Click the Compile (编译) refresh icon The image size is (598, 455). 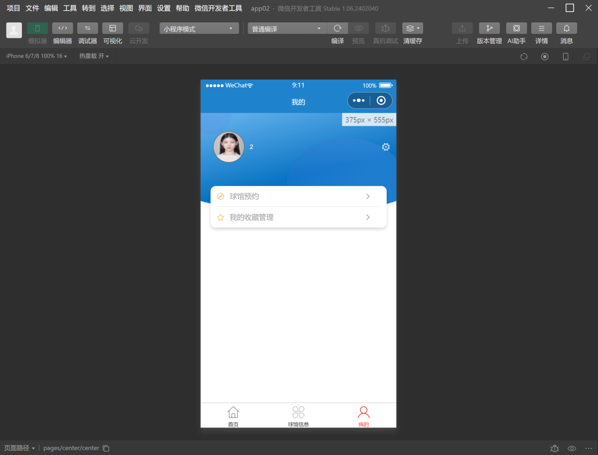coord(337,28)
